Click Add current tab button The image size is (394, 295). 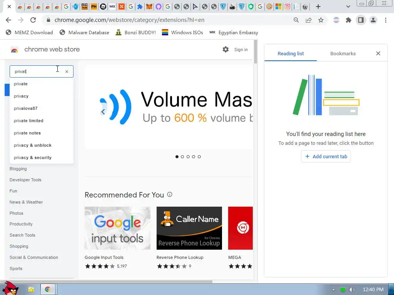click(x=326, y=157)
